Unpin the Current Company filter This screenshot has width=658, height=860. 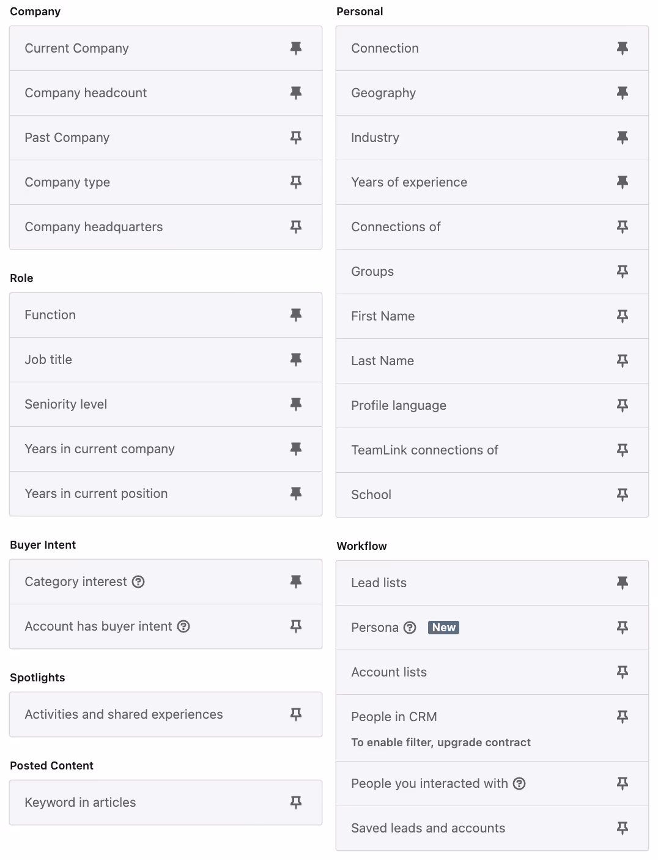[296, 48]
